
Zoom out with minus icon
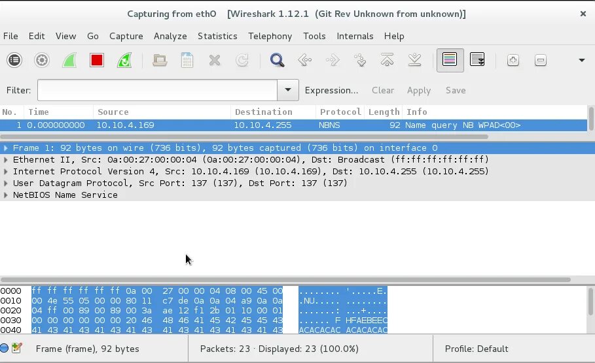[x=541, y=60]
